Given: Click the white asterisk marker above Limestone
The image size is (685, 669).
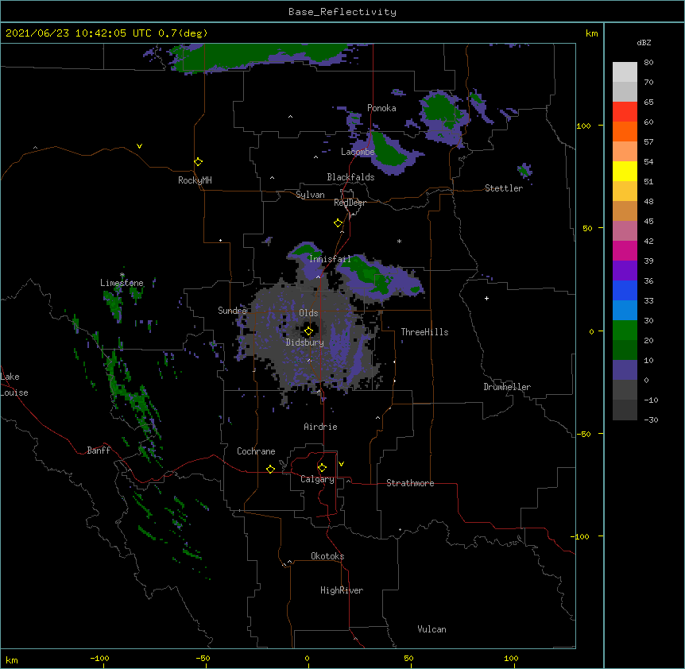Looking at the screenshot, I should click(x=122, y=275).
